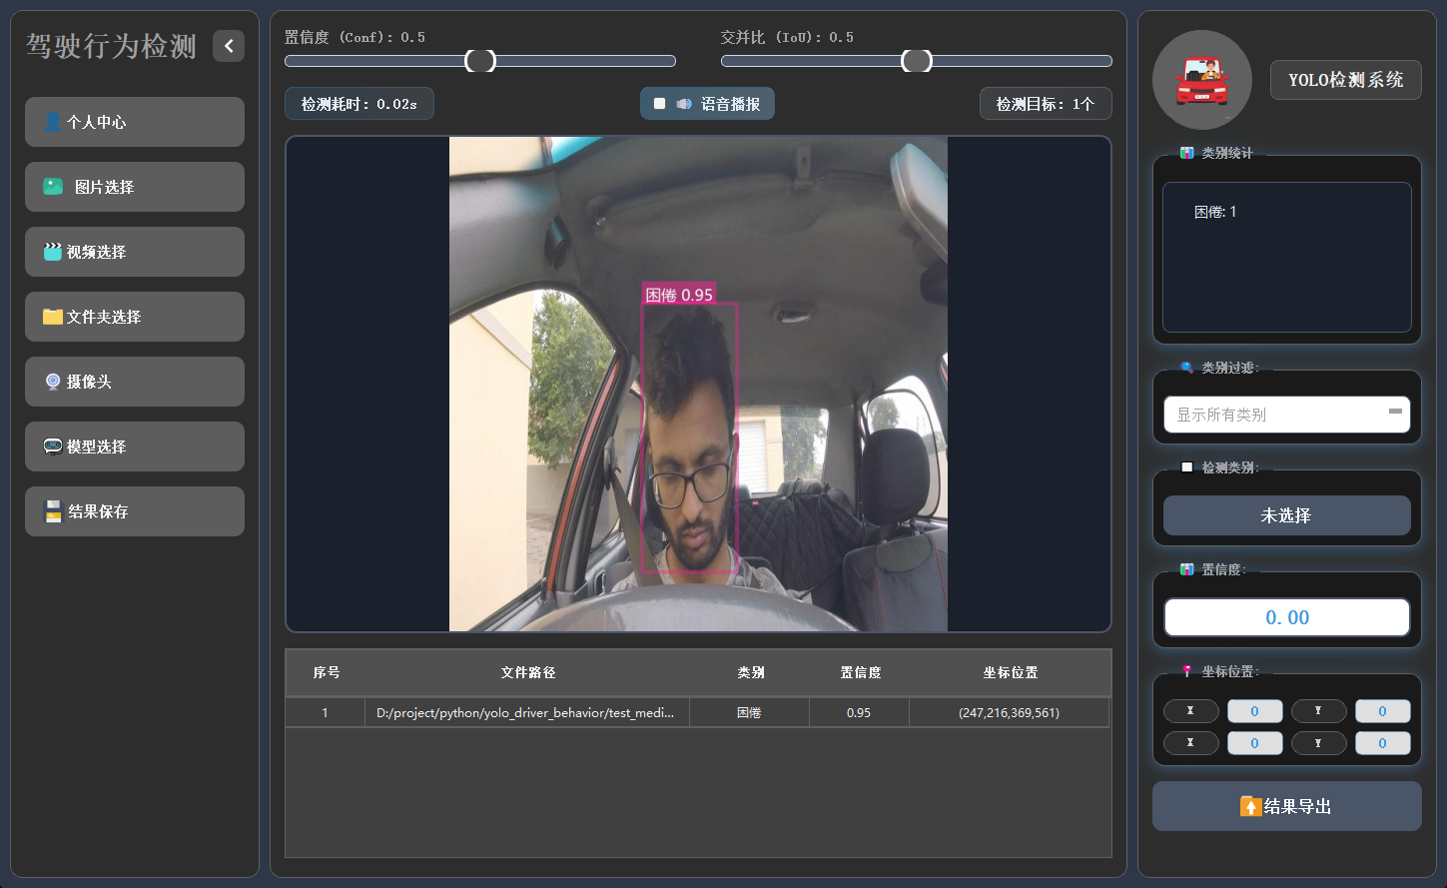The height and width of the screenshot is (888, 1447).
Task: Select the 类别 column header in table
Action: click(x=750, y=672)
